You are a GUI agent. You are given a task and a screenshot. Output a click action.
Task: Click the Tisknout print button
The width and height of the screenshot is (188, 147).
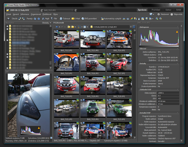pyautogui.click(x=65, y=19)
